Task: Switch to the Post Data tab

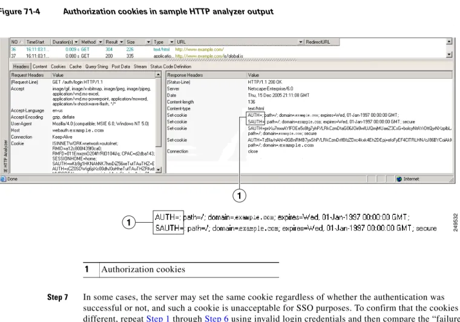Action: [x=120, y=67]
